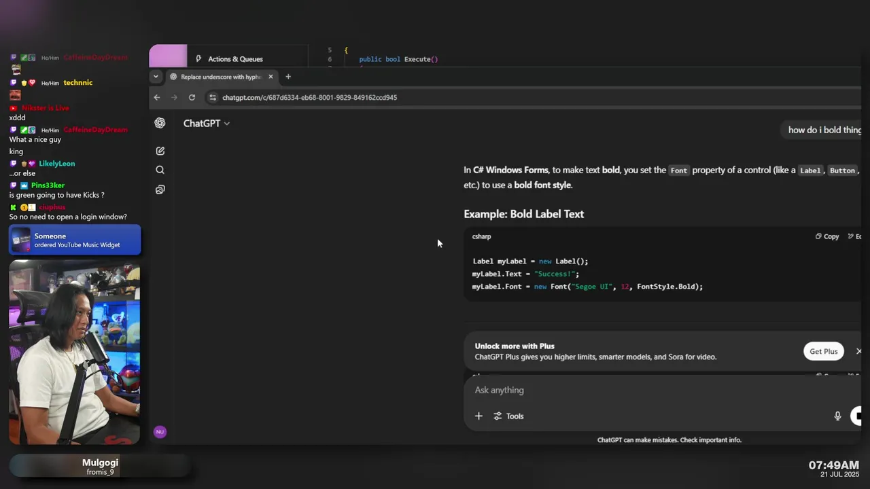Open the ChatGPT logo sidebar toggle

[160, 123]
